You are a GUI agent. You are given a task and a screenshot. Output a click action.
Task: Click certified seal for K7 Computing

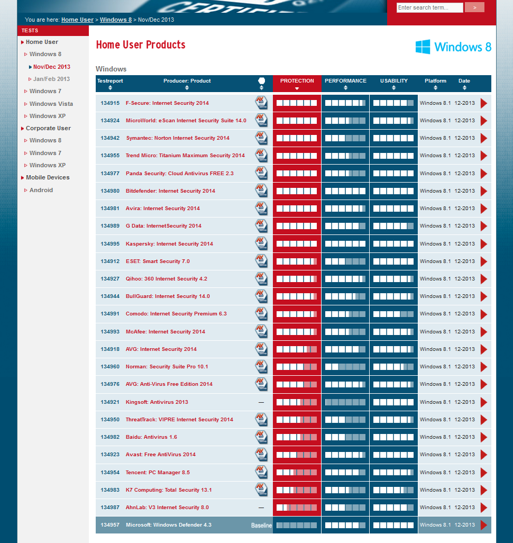click(x=261, y=490)
